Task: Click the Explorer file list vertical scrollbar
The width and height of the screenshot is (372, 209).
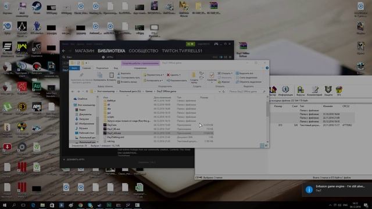Action: 267,109
